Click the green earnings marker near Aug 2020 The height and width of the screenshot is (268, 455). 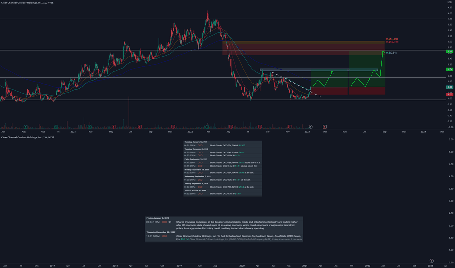[x=25, y=127]
